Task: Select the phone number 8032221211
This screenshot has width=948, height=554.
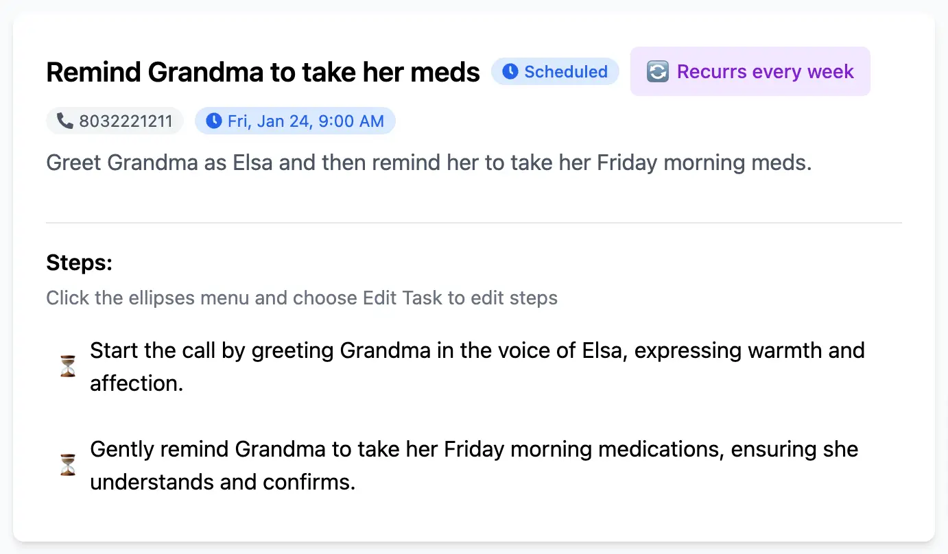Action: tap(126, 121)
